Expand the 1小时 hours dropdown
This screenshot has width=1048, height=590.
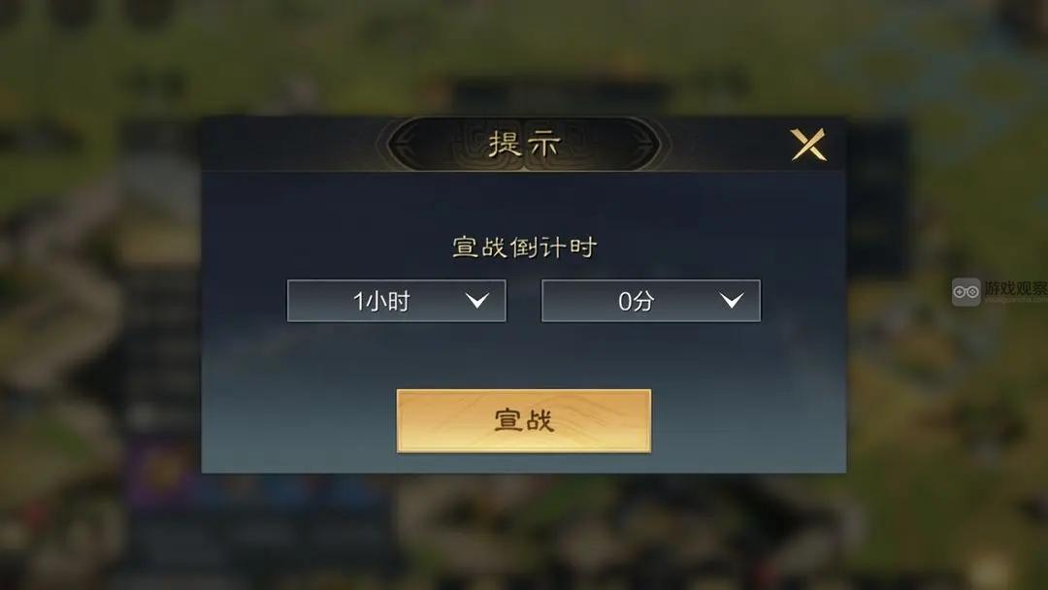click(396, 301)
